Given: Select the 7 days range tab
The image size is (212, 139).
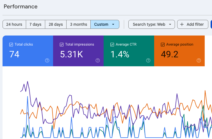Looking at the screenshot, I should coord(35,24).
